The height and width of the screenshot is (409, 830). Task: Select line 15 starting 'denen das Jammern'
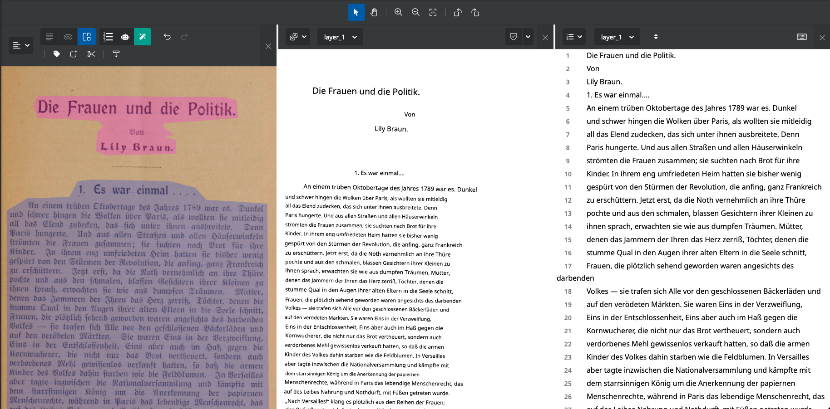point(697,239)
